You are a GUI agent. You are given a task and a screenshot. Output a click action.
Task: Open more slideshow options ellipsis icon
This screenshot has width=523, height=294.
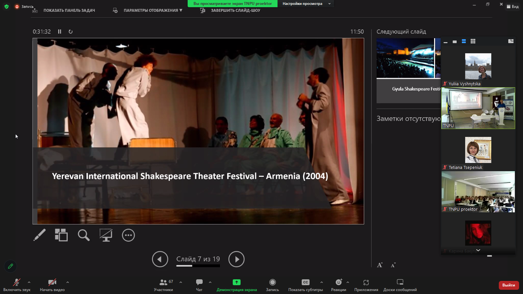pyautogui.click(x=128, y=235)
